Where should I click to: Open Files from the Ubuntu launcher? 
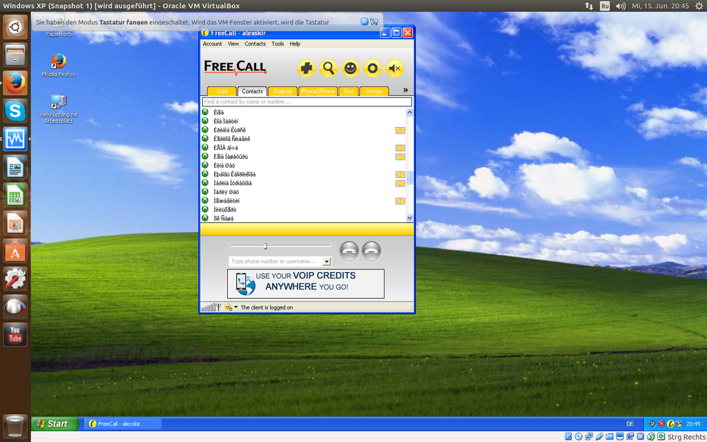[x=15, y=55]
